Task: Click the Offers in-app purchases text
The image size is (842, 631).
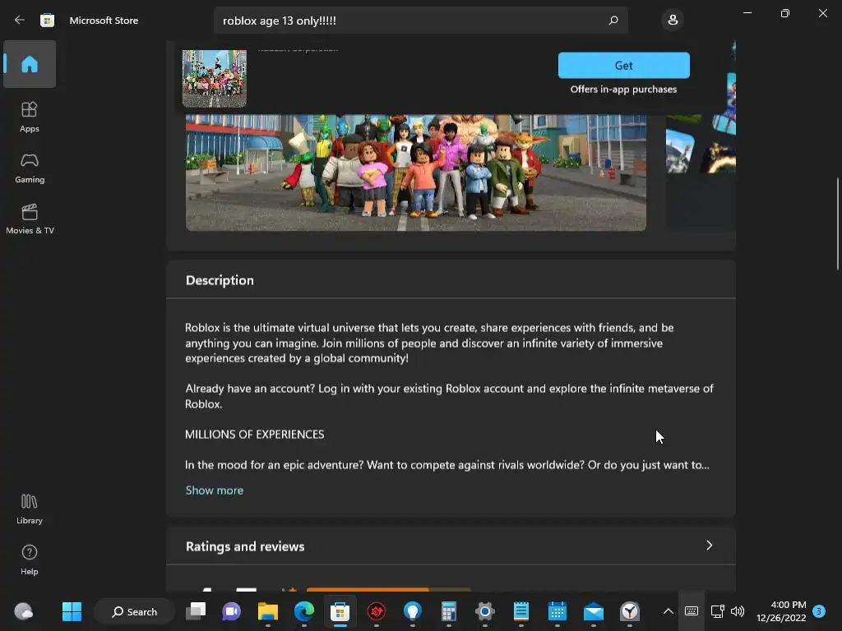Action: click(x=623, y=89)
